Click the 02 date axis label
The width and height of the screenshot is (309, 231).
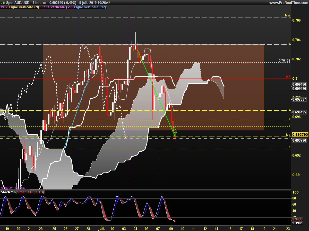click(x=113, y=228)
